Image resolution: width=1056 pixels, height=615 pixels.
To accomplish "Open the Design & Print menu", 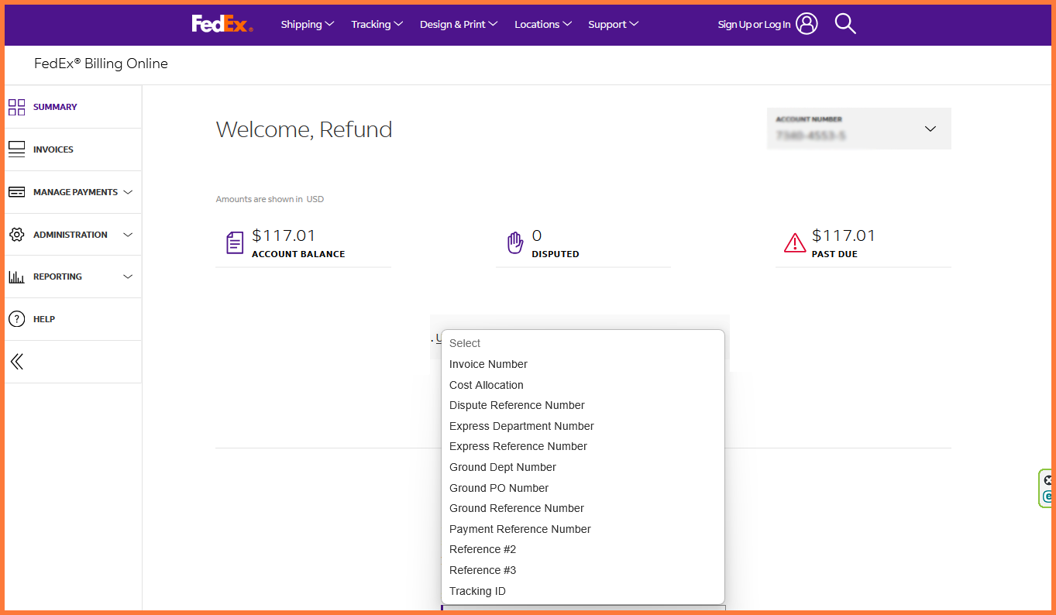I will (459, 24).
